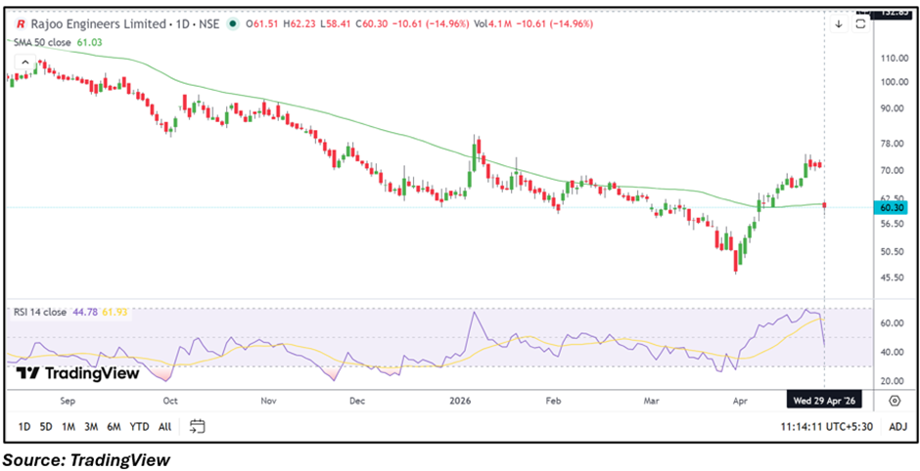Select the 1D time range

coord(24,426)
